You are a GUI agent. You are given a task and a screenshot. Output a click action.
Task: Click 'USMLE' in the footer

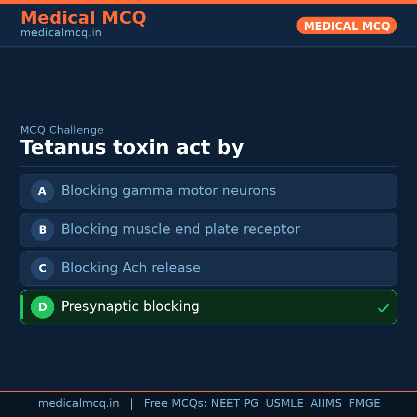tap(284, 403)
